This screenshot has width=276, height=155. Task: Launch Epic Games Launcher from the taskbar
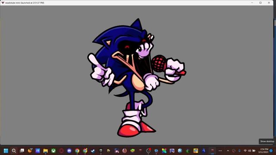pyautogui.click(x=101, y=151)
